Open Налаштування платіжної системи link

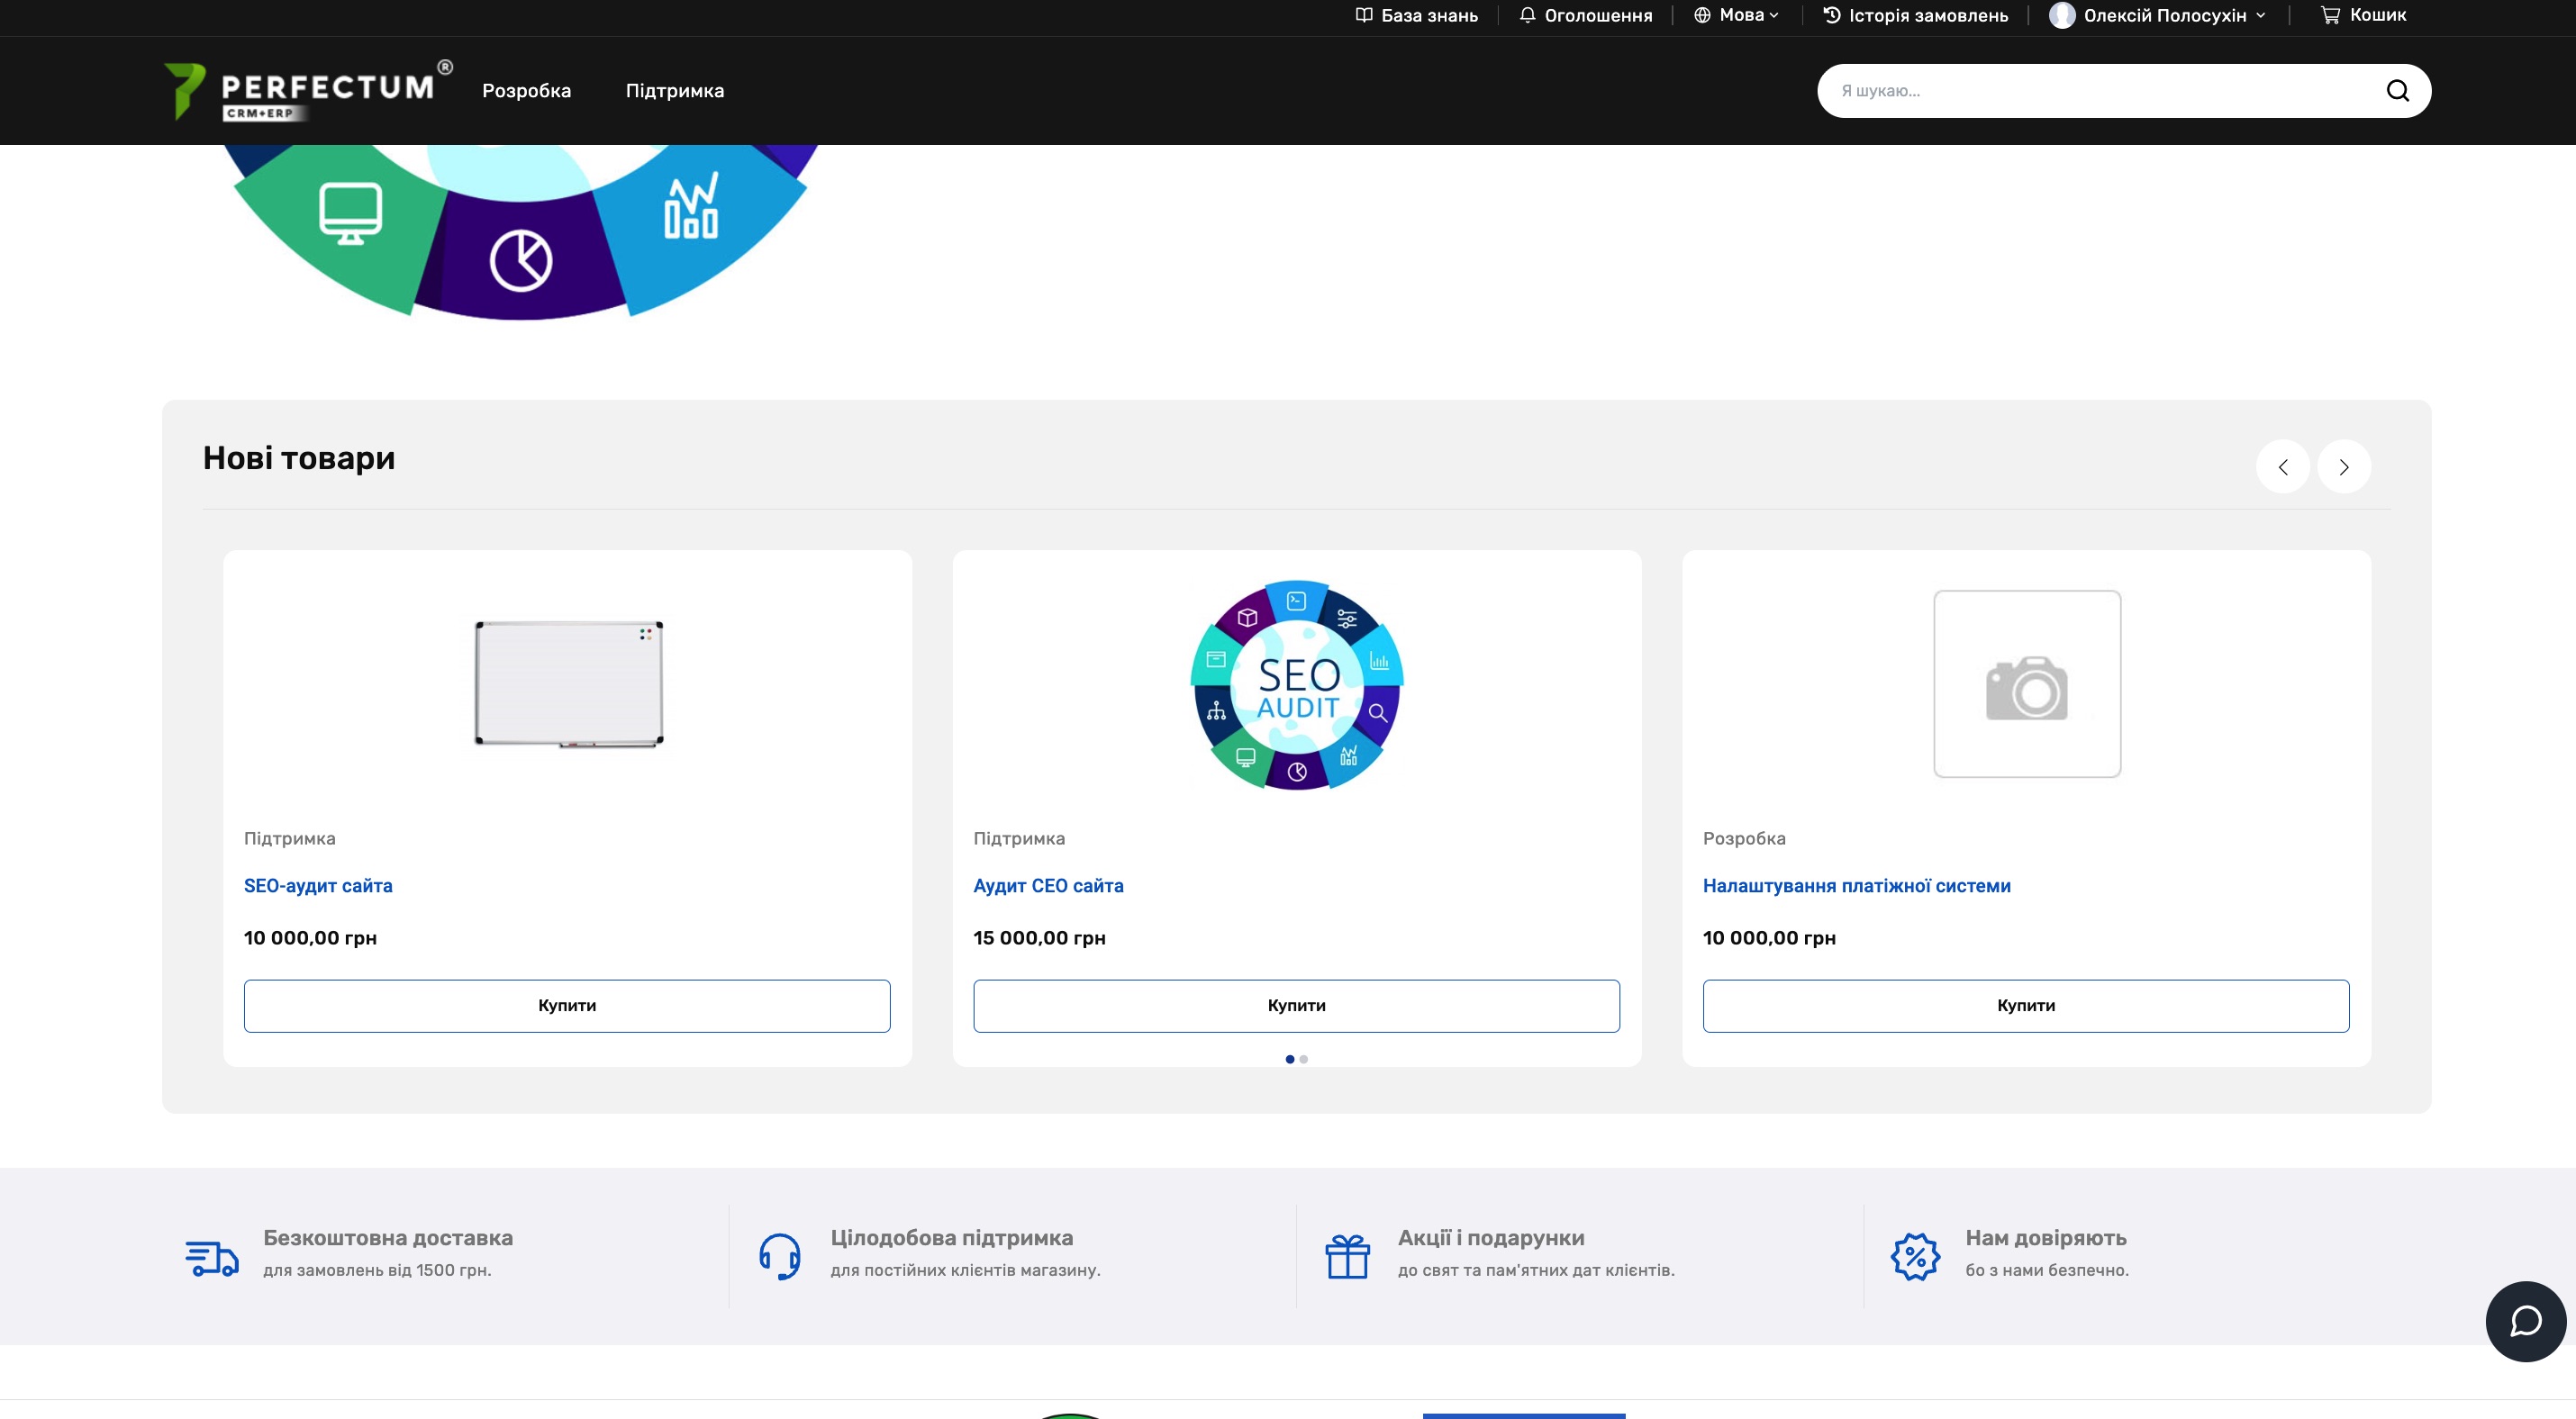pos(1856,885)
